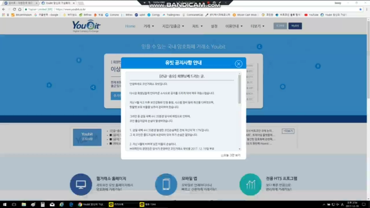Open the 이용안내 dropdown menu
The width and height of the screenshot is (370, 208).
point(234,26)
